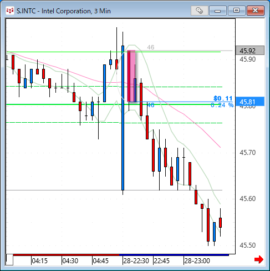Click the 04:30 time axis label
Screen dimensions: 270x271
click(x=70, y=261)
